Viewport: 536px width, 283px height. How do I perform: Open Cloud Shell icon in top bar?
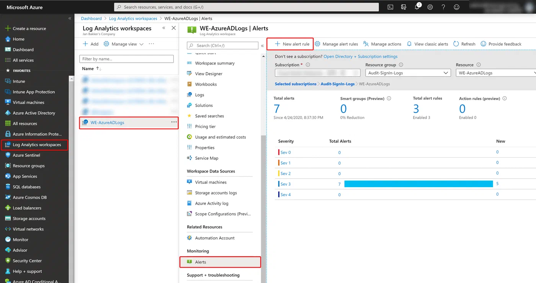tap(390, 7)
